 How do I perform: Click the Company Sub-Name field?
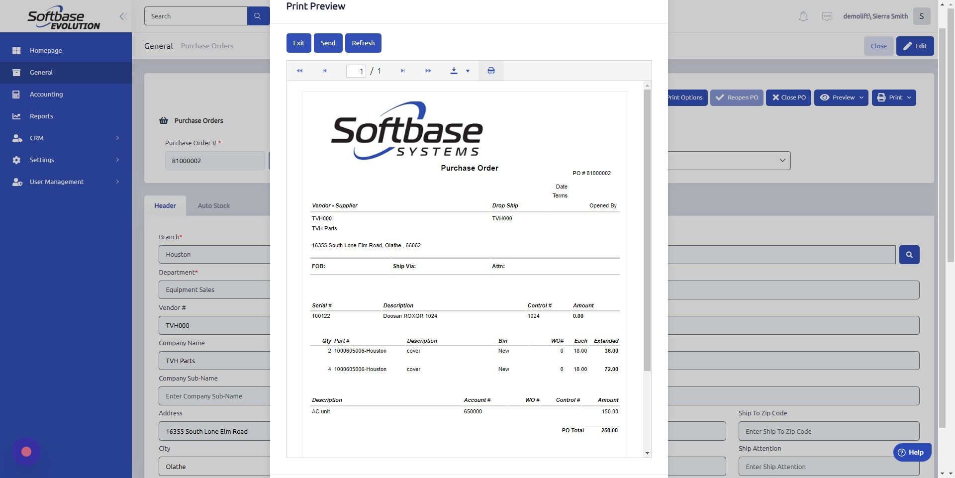(214, 396)
